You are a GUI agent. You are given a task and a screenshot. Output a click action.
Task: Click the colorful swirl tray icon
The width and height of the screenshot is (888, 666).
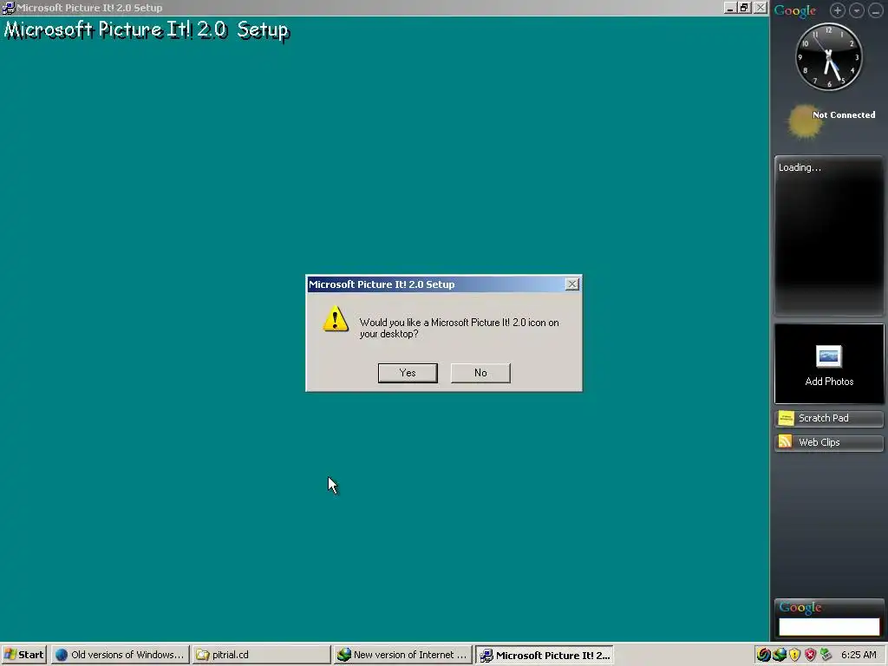[763, 655]
